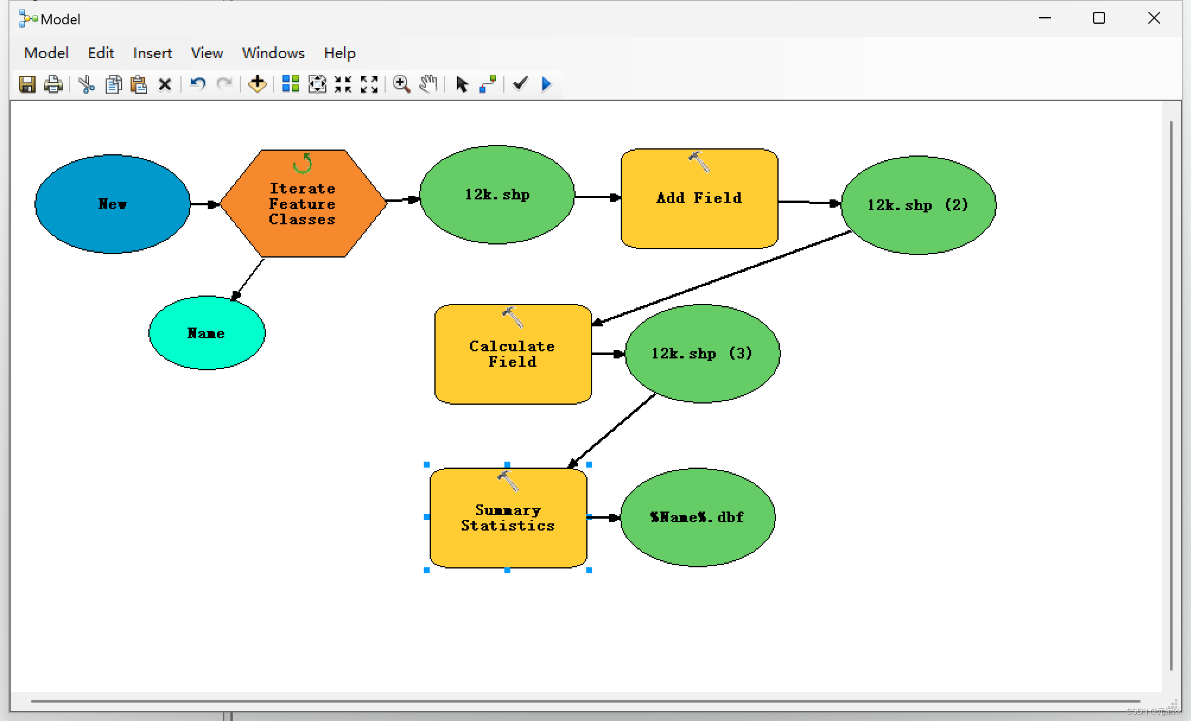The image size is (1191, 721).
Task: Run the model with the blue play button
Action: [547, 84]
